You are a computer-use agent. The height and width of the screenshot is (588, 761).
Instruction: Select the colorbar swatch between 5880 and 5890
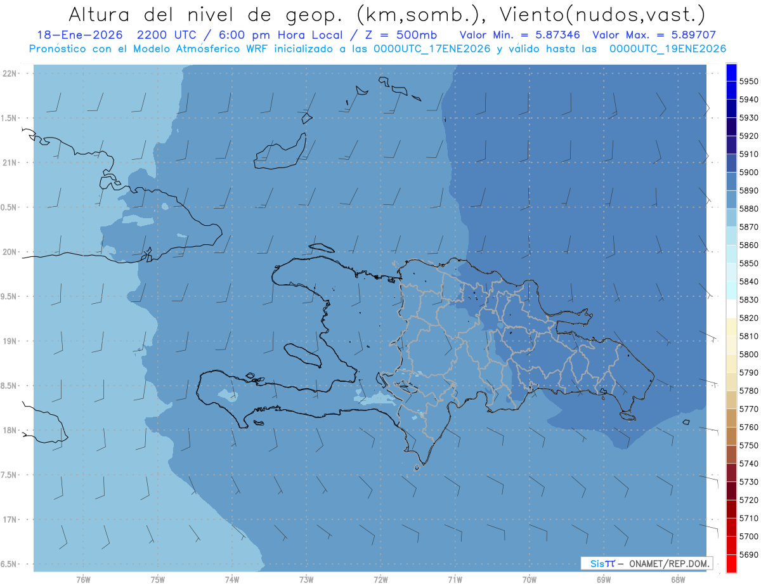[x=731, y=200]
